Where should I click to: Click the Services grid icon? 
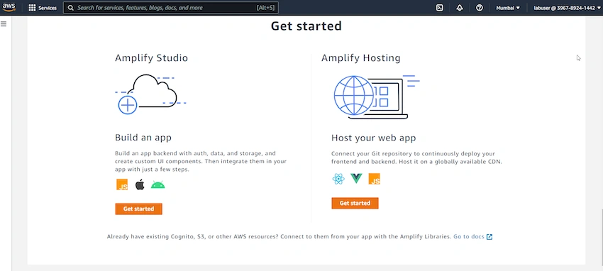click(33, 8)
